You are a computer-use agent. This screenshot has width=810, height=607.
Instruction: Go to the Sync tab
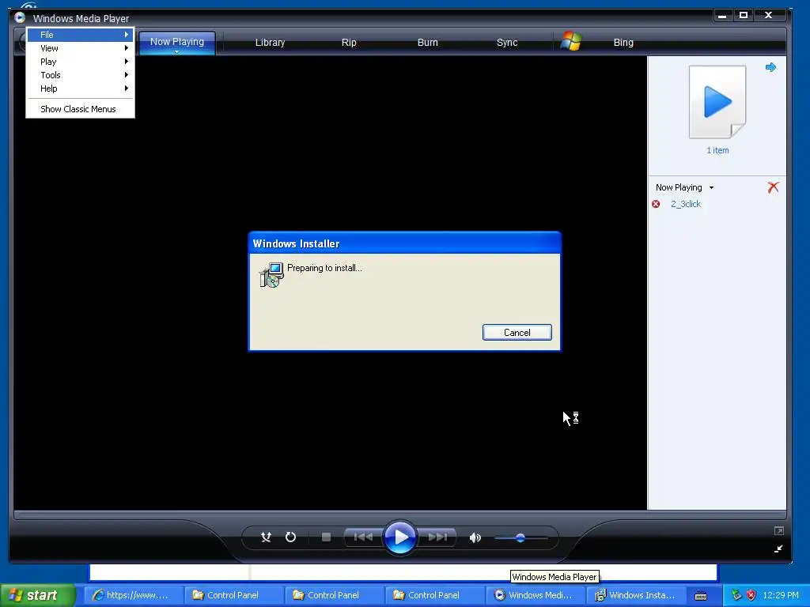tap(507, 43)
